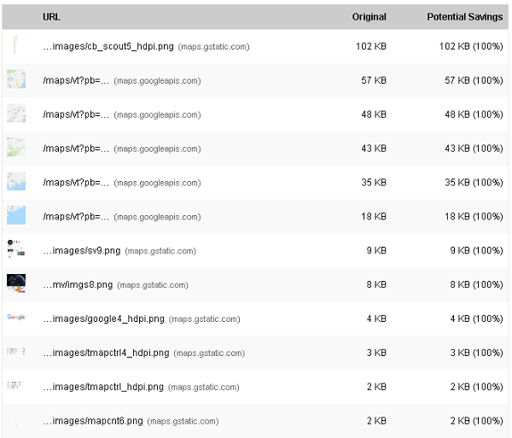
Task: Open the google4_hdpi.png link
Action: point(103,318)
